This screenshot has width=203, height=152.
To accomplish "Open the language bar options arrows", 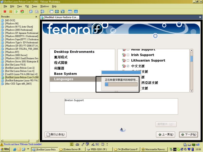I will click(107, 144).
